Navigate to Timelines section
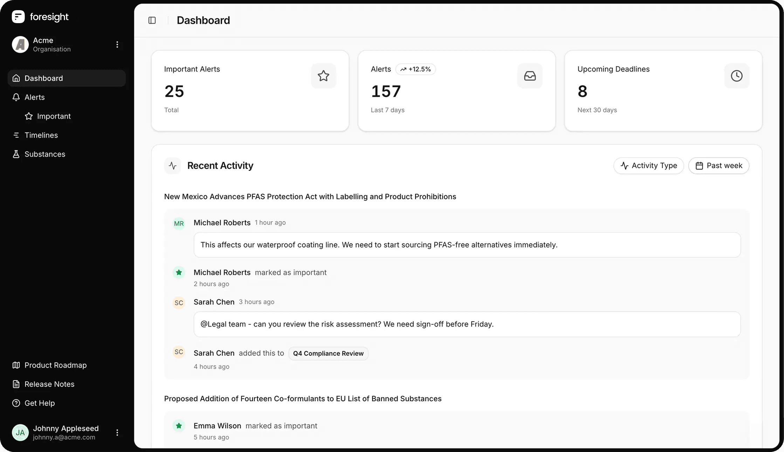784x452 pixels. pyautogui.click(x=41, y=135)
